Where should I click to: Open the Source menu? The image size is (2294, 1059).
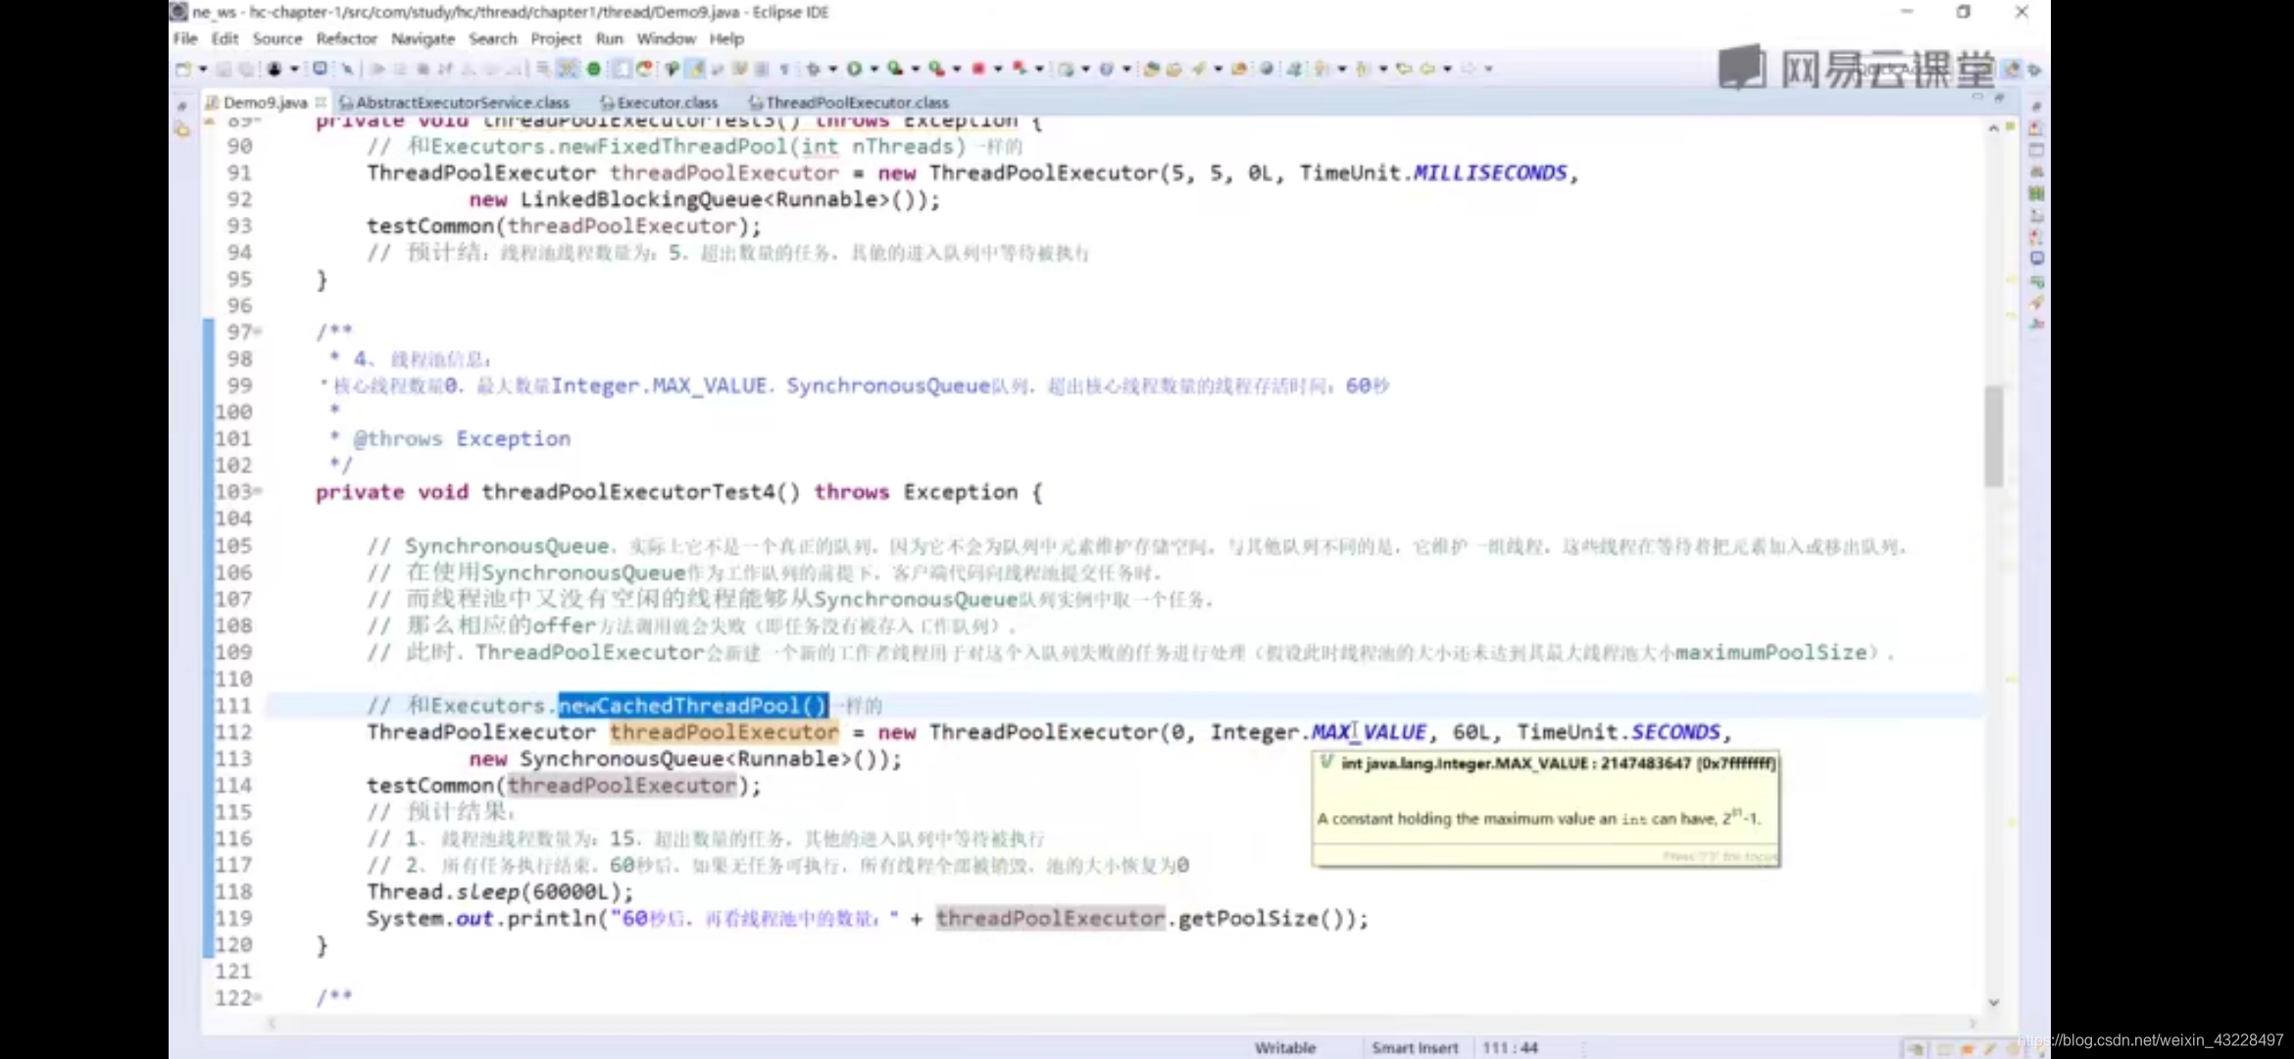coord(277,38)
